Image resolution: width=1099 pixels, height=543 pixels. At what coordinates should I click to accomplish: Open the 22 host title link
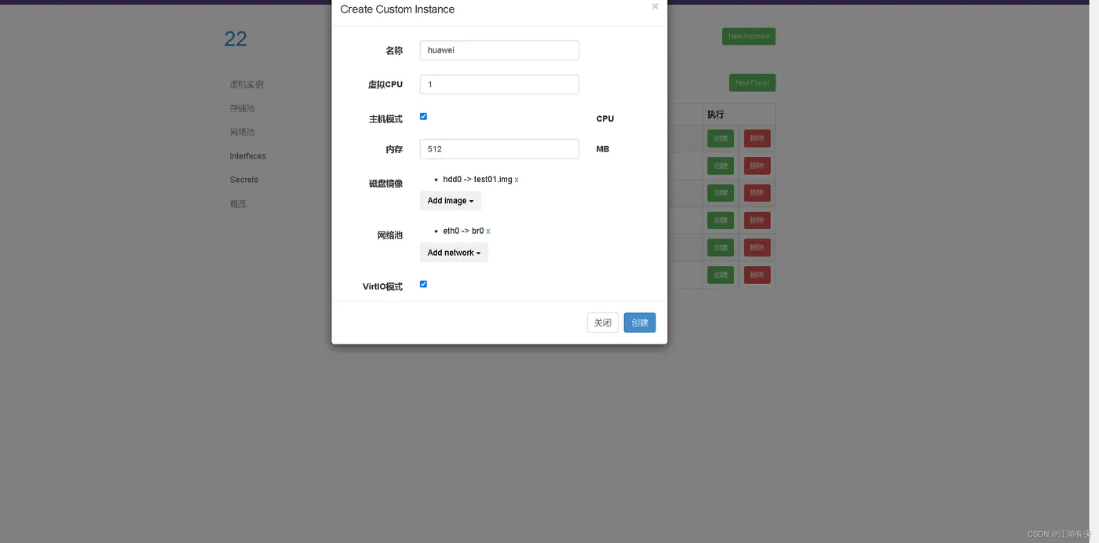(x=235, y=39)
